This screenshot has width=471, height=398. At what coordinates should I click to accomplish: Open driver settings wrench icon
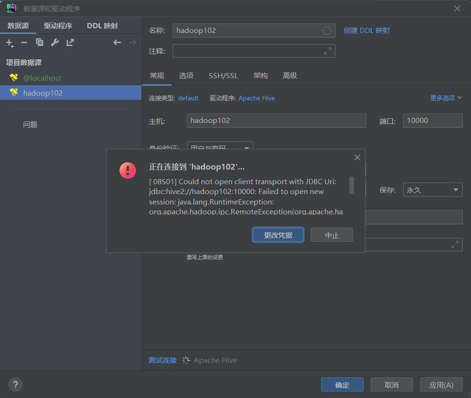[x=55, y=42]
